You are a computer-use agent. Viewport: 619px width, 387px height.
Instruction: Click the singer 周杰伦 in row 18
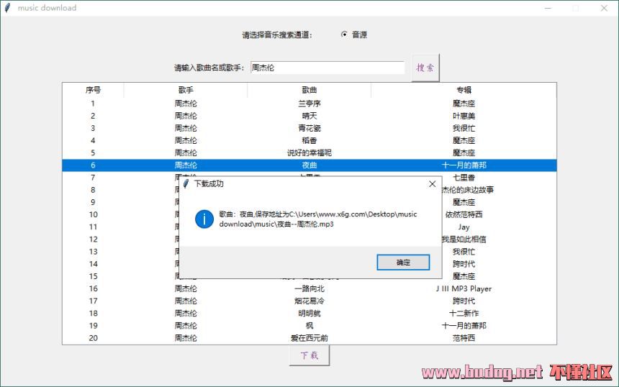pyautogui.click(x=186, y=313)
